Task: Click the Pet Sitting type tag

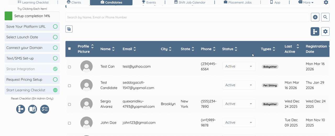Action: click(x=270, y=86)
